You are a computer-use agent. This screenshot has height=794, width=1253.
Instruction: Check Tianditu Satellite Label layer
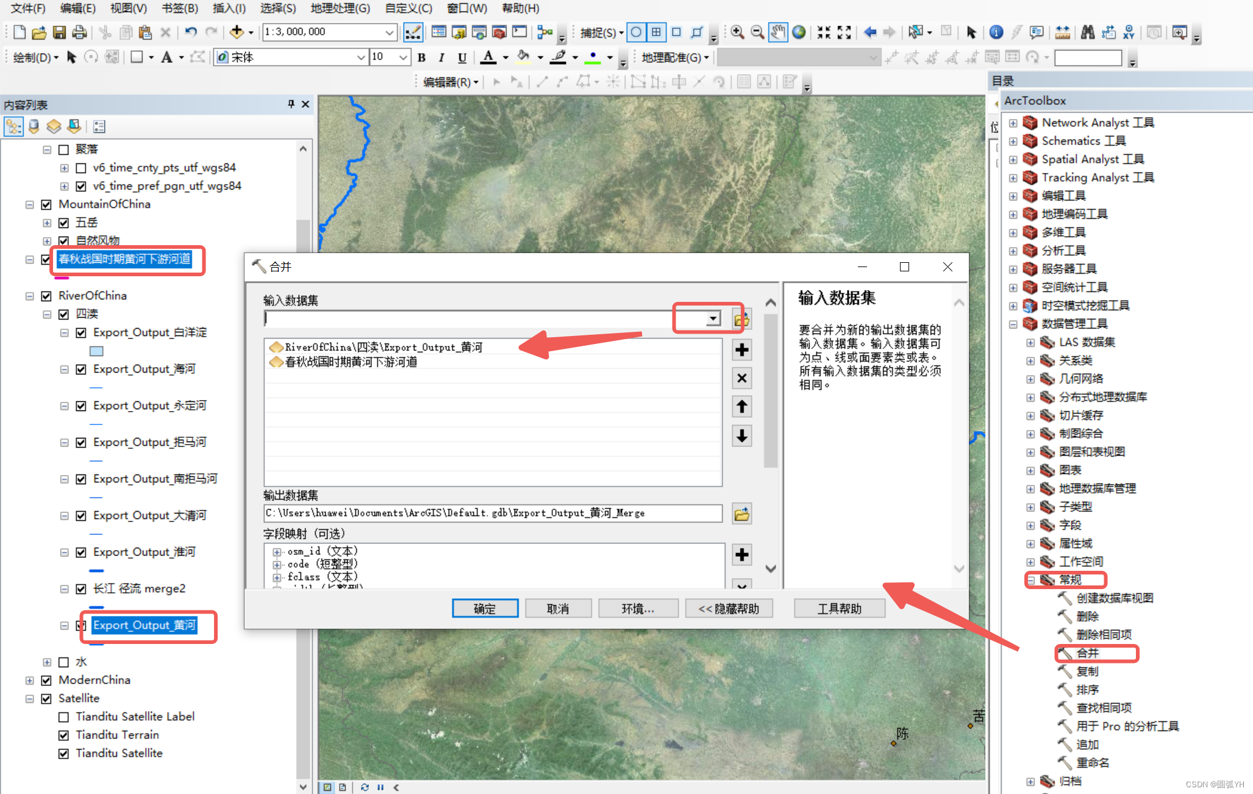pos(63,717)
